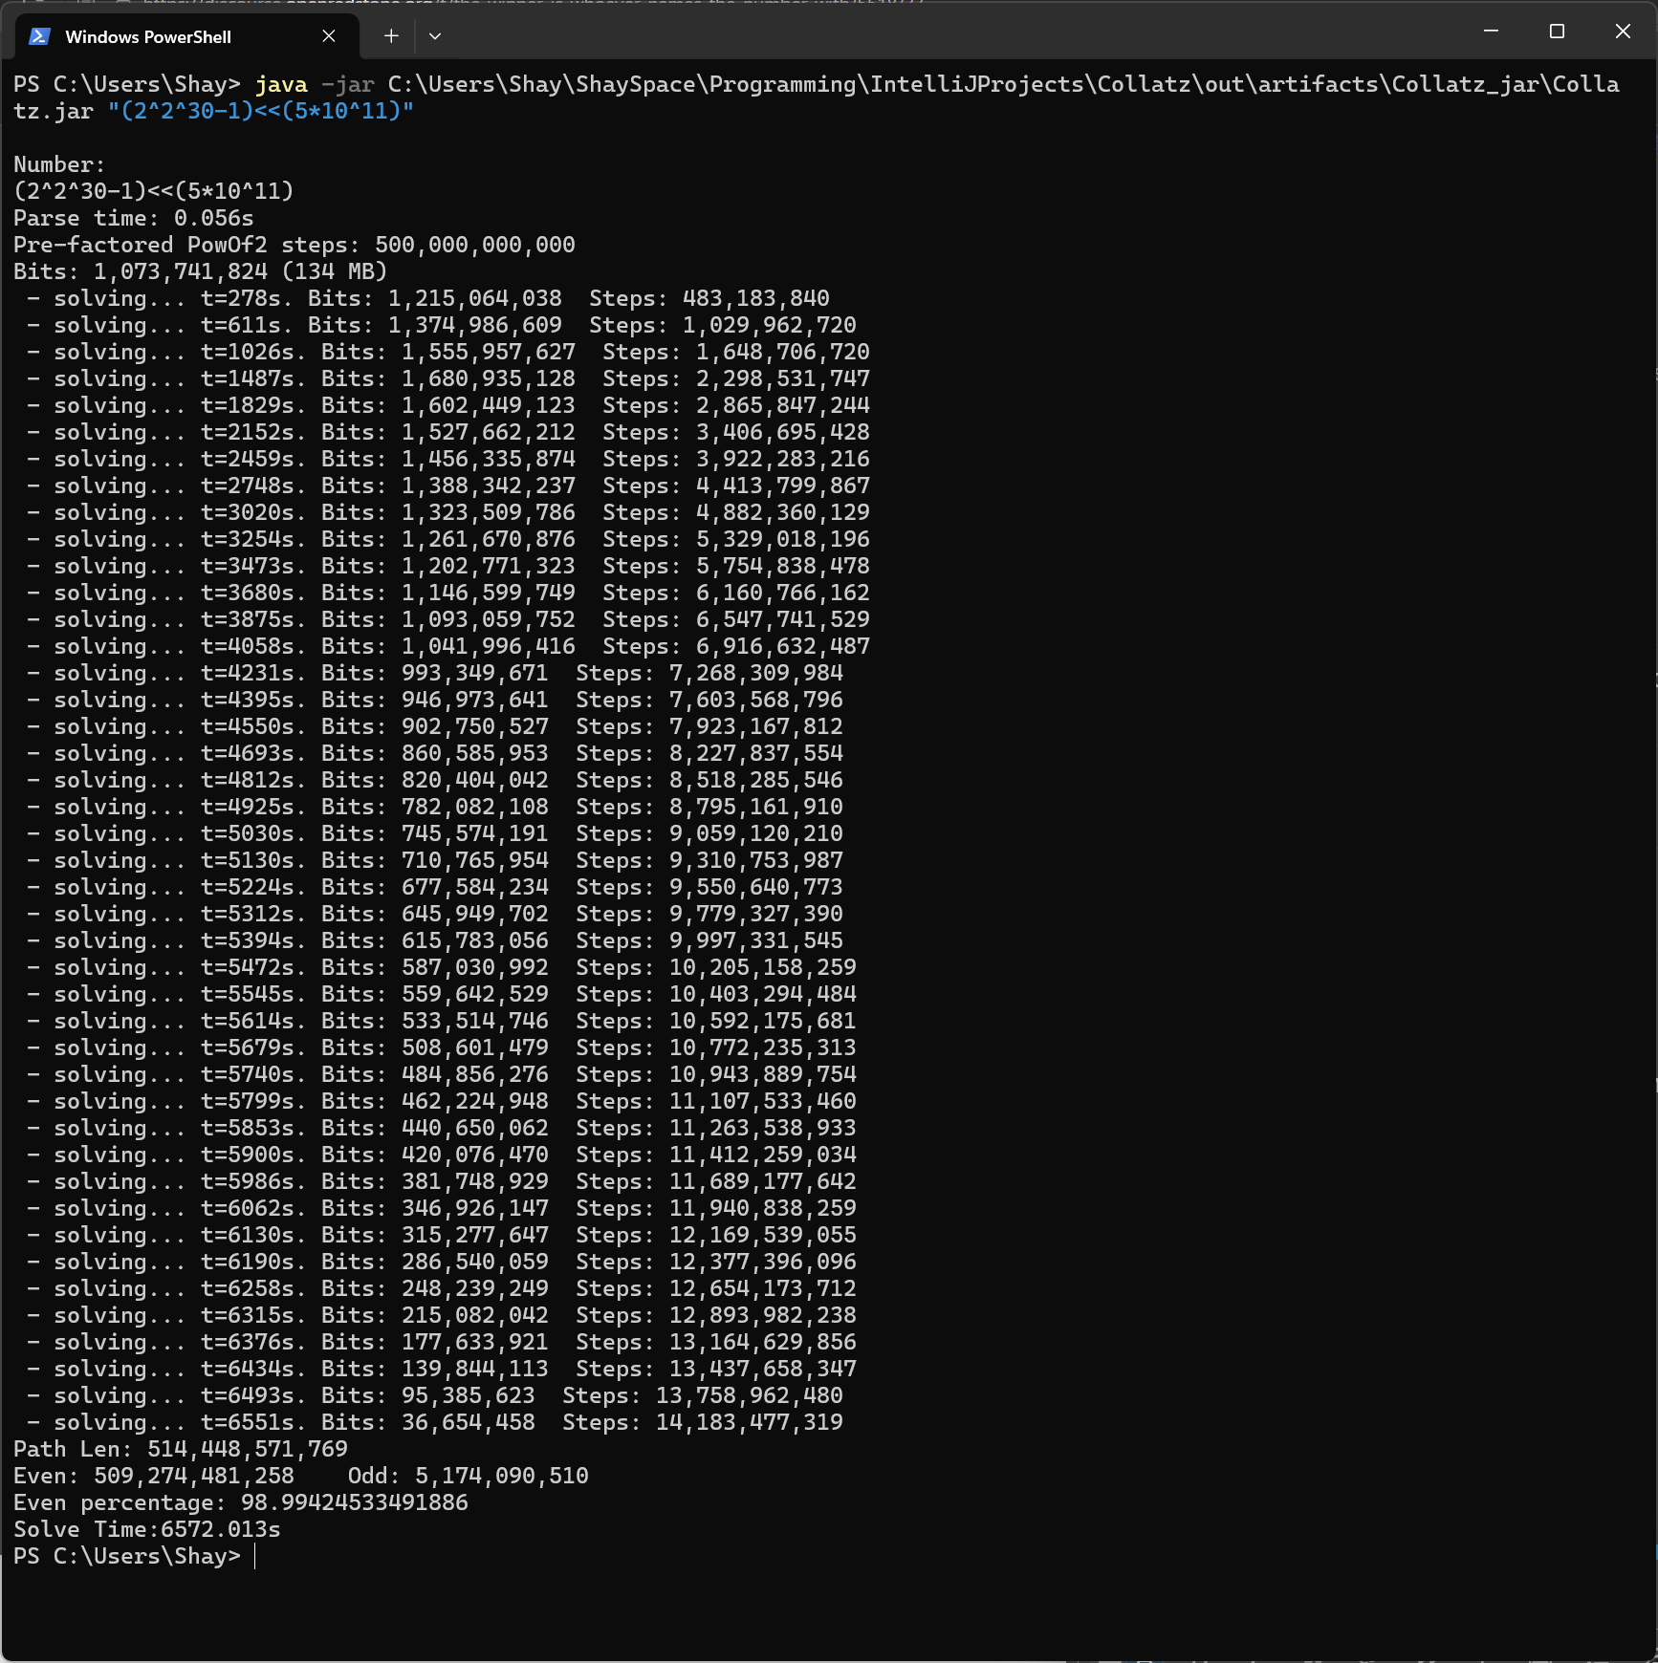Close the Windows PowerShell tab

(x=329, y=36)
